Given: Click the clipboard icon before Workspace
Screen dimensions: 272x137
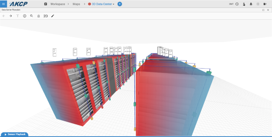Looking at the screenshot, I should [46, 4].
